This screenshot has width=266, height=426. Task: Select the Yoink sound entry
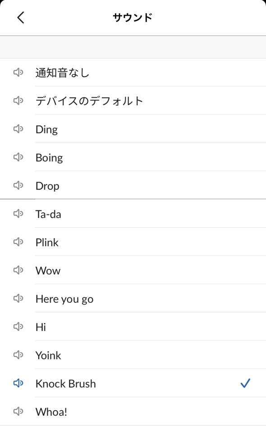133,355
